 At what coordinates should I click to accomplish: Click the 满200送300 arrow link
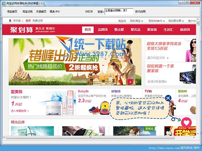(x=158, y=58)
